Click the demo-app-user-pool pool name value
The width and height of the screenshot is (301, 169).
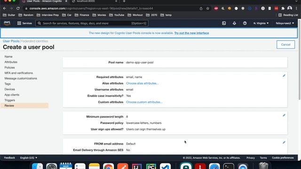click(x=140, y=62)
